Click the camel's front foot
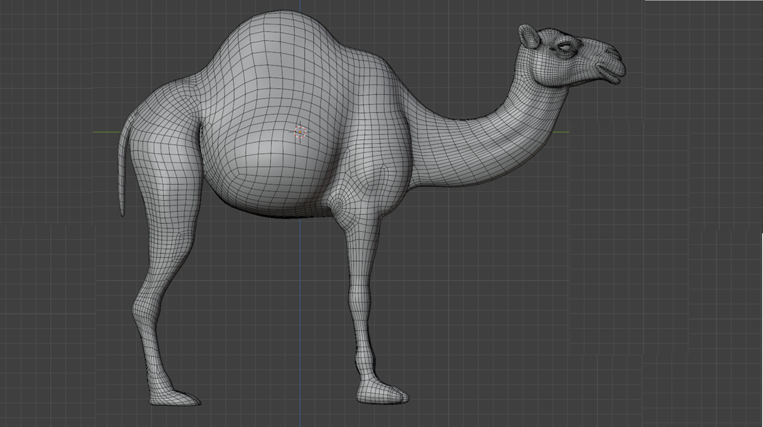 pos(383,392)
